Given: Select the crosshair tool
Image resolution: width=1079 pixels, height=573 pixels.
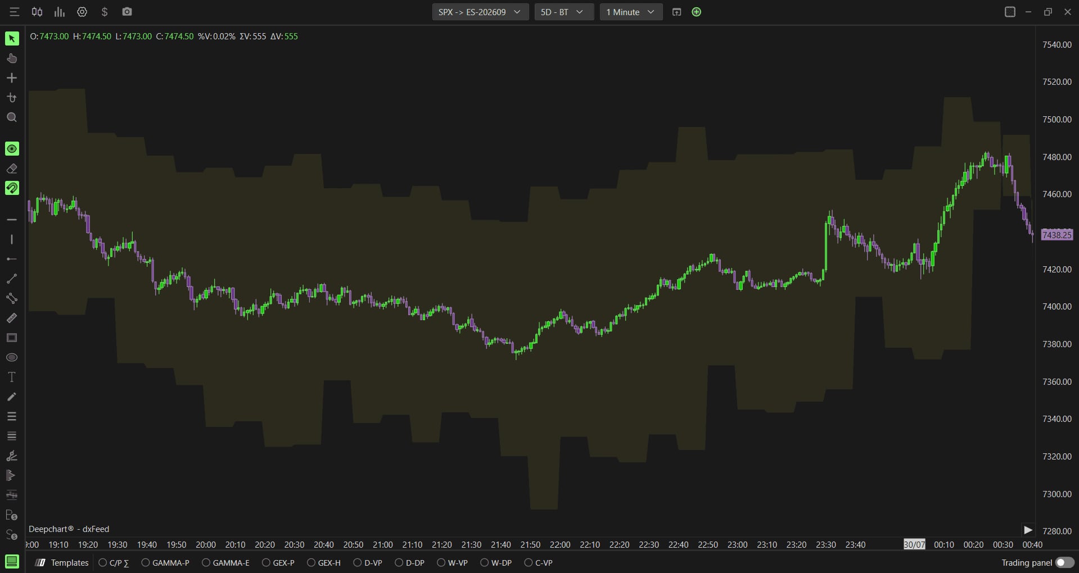Looking at the screenshot, I should pyautogui.click(x=12, y=78).
